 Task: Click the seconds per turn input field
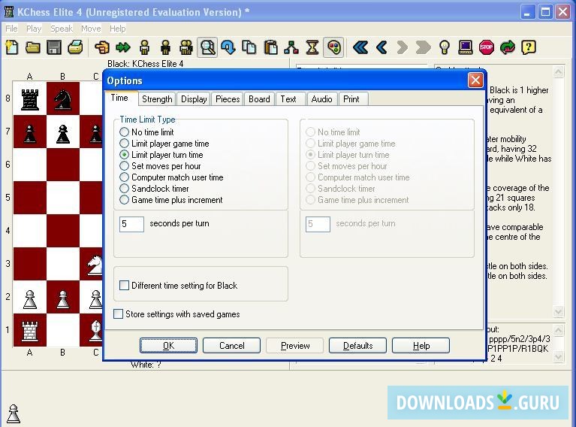click(131, 224)
